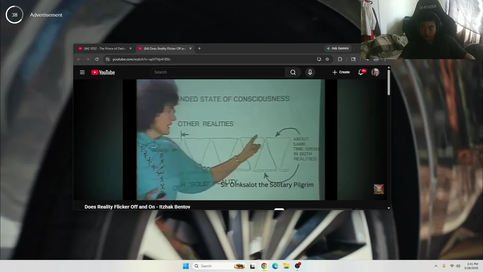The image size is (483, 272).
Task: Open the YouTube hamburger guide menu
Action: tap(82, 72)
